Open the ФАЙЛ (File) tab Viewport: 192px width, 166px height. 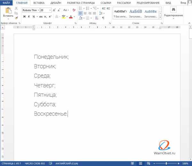click(x=6, y=3)
